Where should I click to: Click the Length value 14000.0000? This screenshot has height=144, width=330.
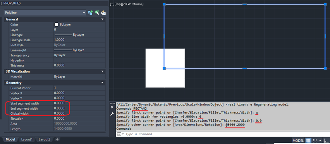(x=79, y=129)
